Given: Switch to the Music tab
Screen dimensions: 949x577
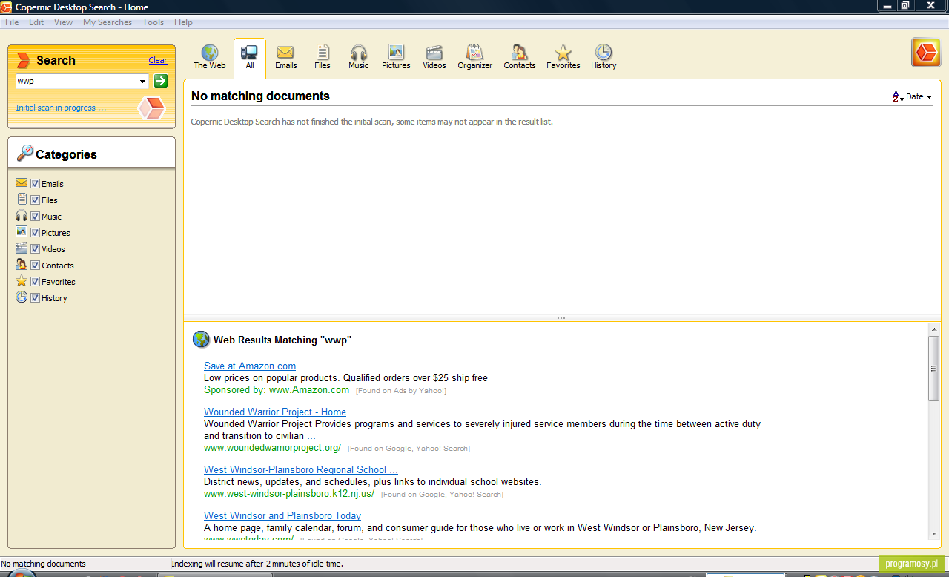Looking at the screenshot, I should 359,57.
